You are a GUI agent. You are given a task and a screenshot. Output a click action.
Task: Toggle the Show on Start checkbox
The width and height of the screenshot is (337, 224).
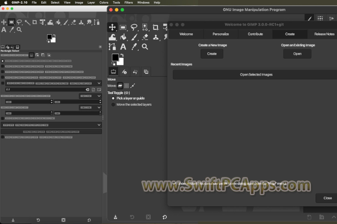coord(174,183)
